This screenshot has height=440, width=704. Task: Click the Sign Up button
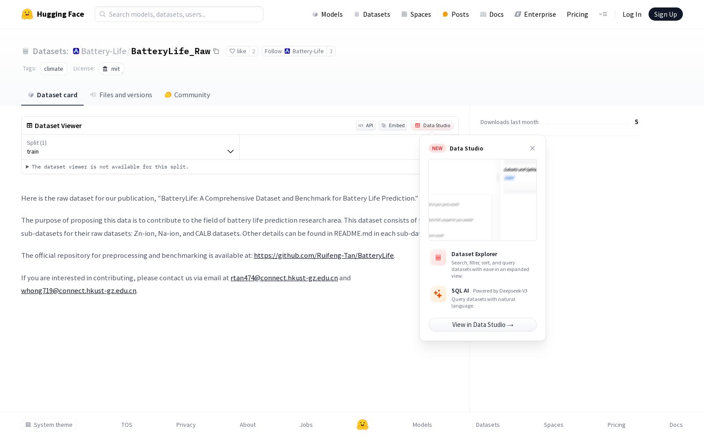pos(665,14)
